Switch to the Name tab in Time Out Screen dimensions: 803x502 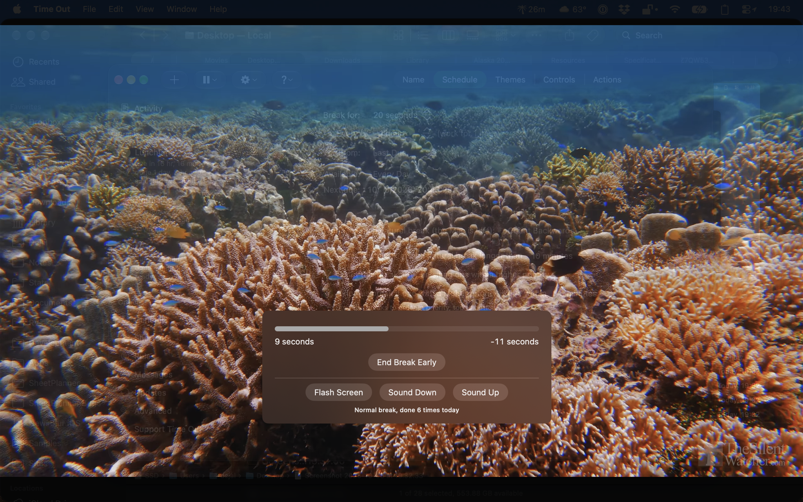click(x=413, y=80)
